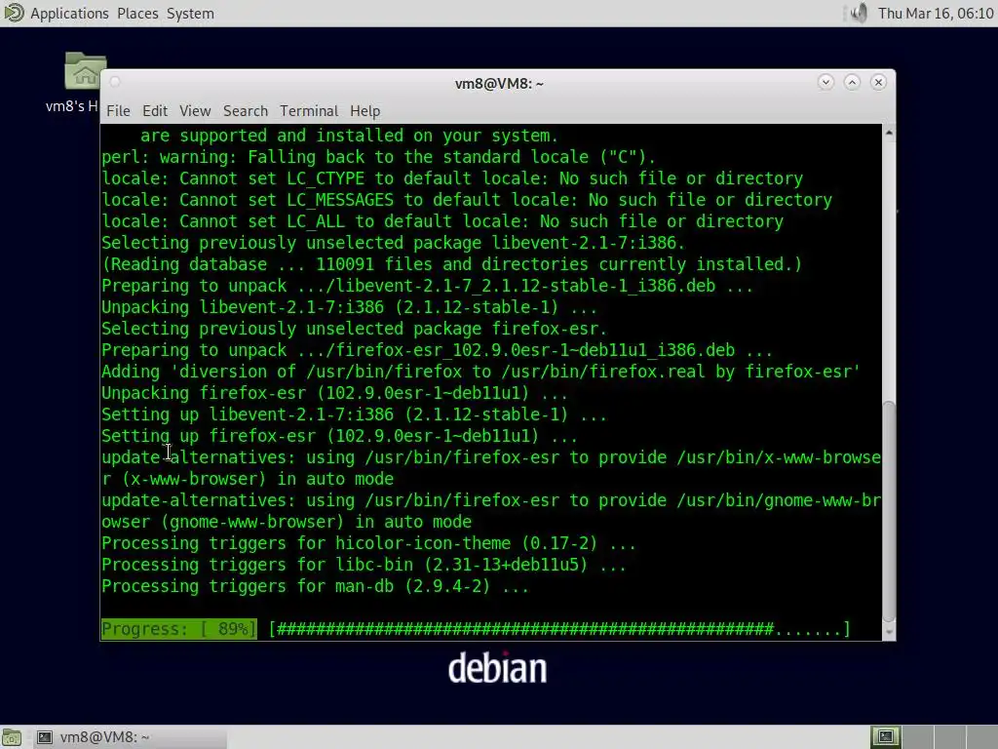Open the vm8's Home desktop folder icon
This screenshot has width=998, height=749.
click(x=85, y=71)
